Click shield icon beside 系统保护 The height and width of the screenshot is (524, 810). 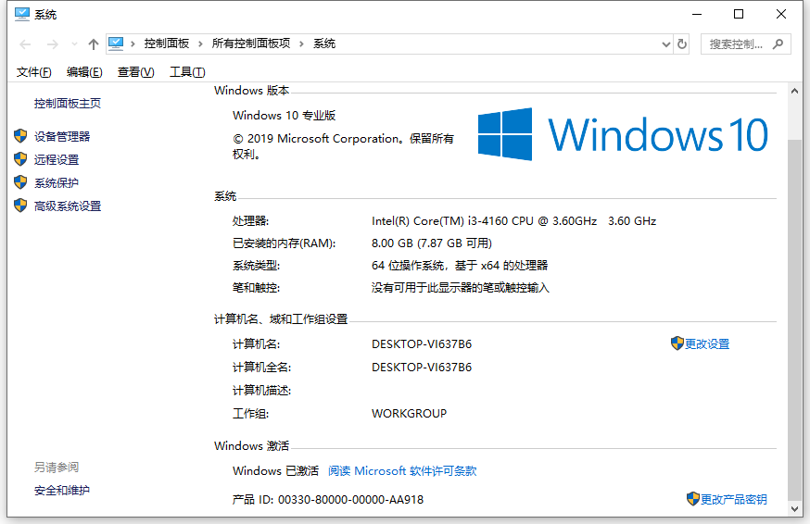[20, 182]
